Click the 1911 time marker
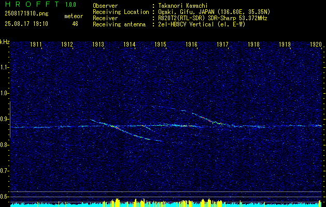 point(36,44)
